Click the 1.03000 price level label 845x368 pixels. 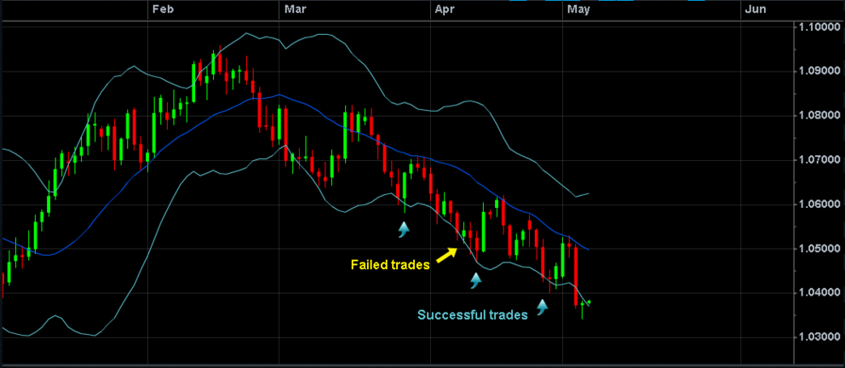(x=819, y=336)
